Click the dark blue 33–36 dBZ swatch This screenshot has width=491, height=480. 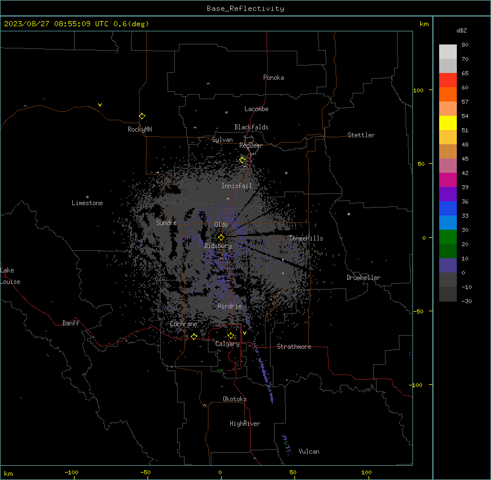pos(448,208)
